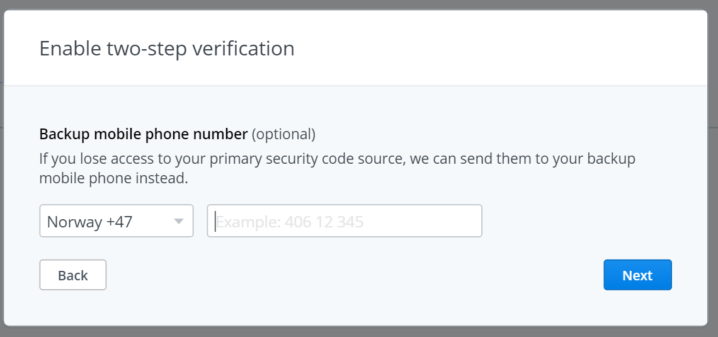718x337 pixels.
Task: Focus the backup phone number input field
Action: [x=345, y=221]
